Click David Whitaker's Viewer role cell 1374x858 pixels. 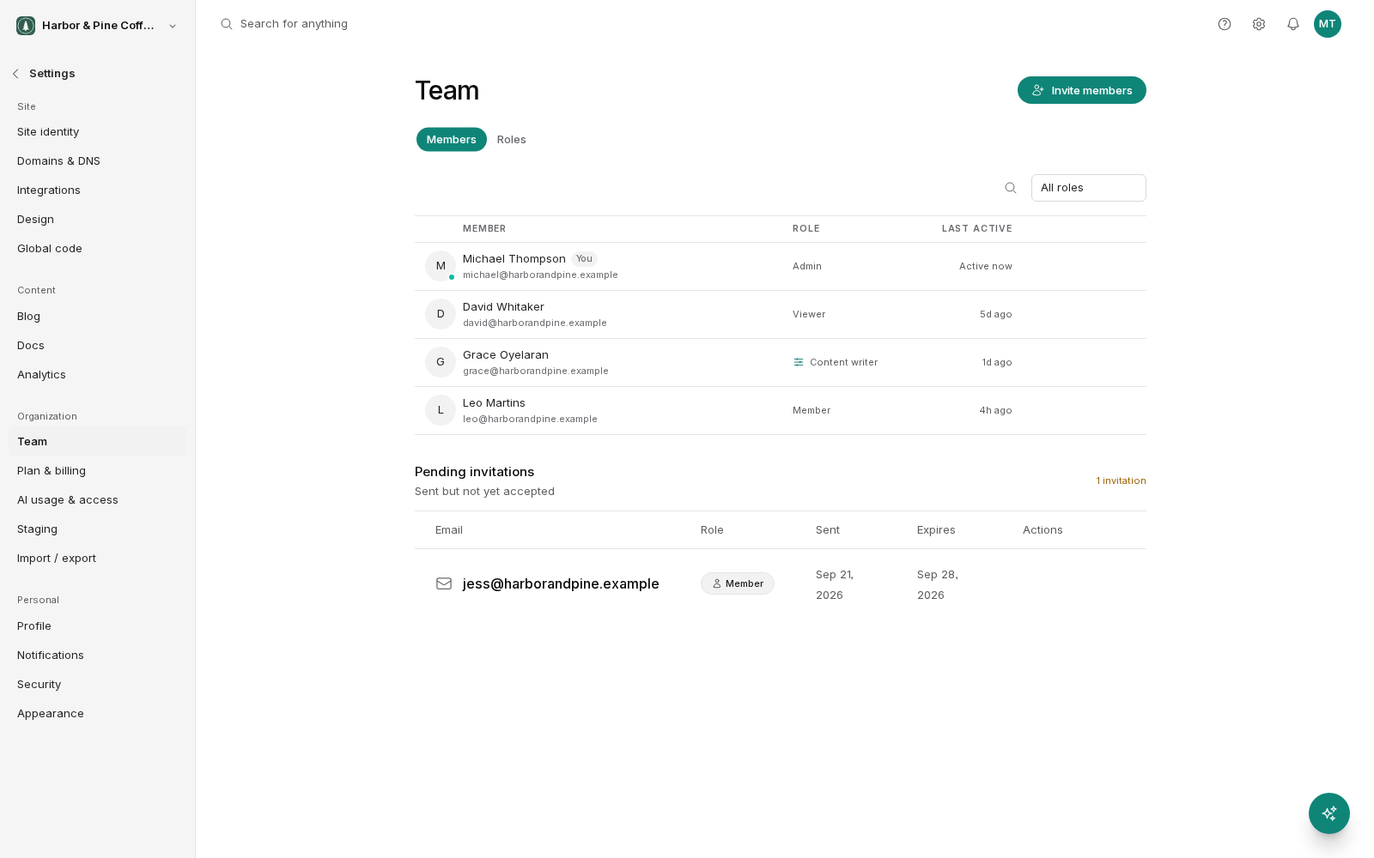tap(809, 314)
